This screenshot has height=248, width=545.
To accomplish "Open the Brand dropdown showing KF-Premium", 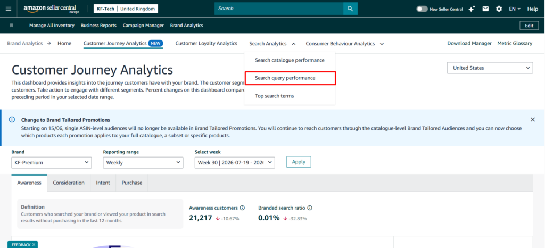I will coord(52,162).
